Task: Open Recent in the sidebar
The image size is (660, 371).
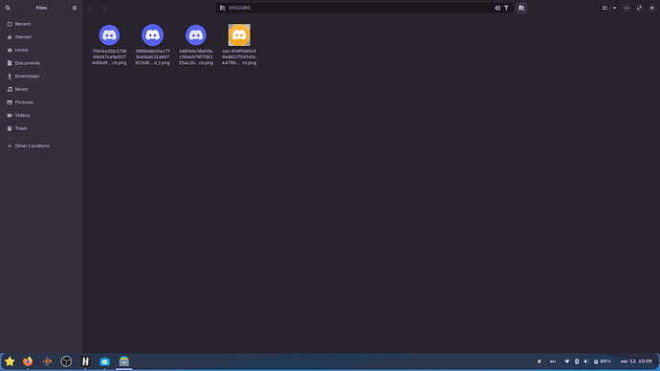Action: pos(41,24)
